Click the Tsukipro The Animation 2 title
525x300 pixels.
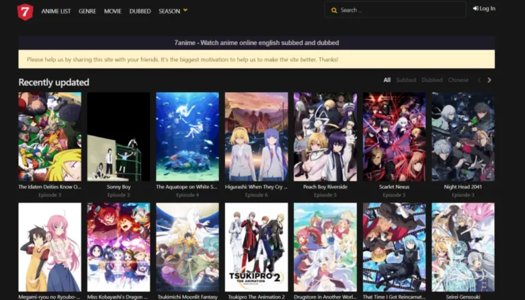256,297
